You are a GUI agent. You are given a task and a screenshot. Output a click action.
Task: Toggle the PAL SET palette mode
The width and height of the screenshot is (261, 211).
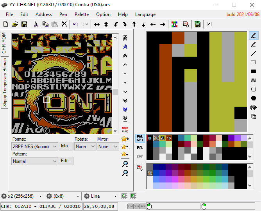pyautogui.click(x=140, y=138)
